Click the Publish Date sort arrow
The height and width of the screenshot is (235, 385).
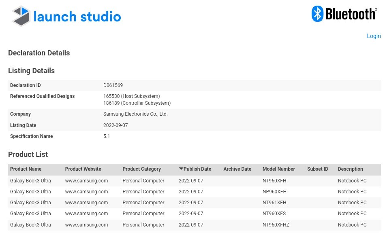(181, 169)
